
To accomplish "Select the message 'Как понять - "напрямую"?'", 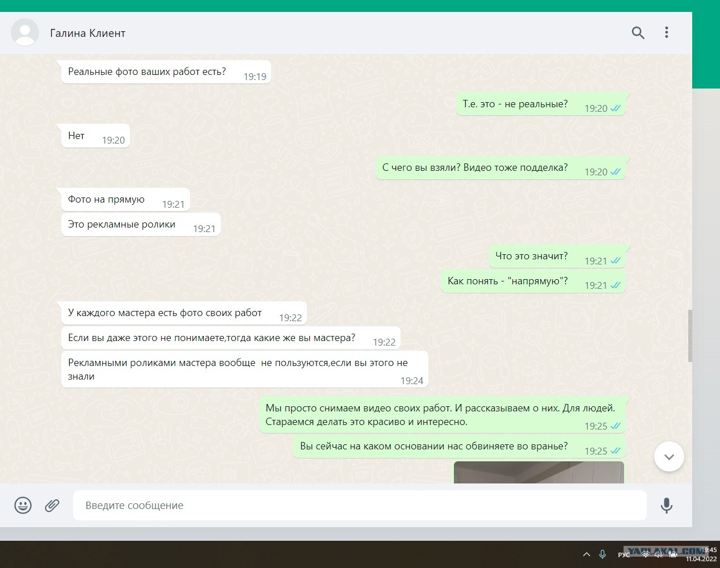I will [x=533, y=281].
